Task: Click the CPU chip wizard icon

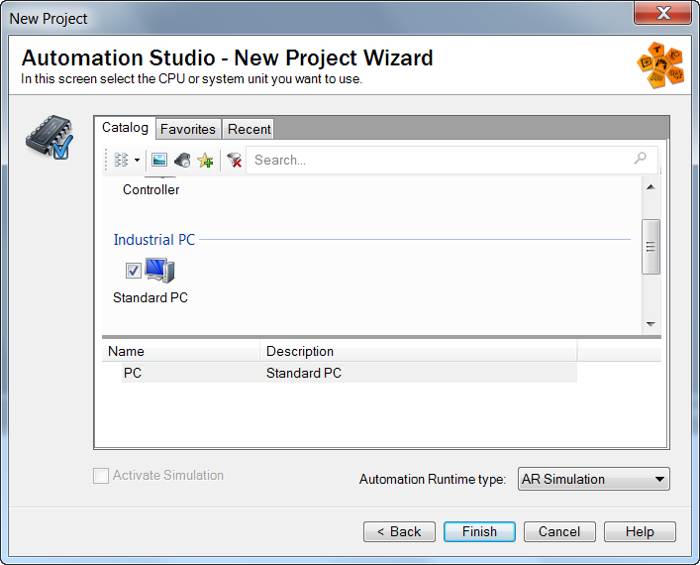Action: [x=50, y=137]
